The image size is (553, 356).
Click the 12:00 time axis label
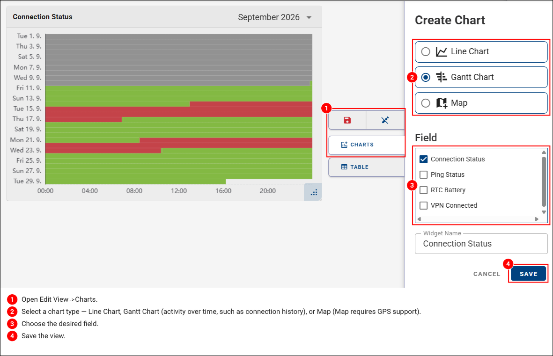pos(179,191)
